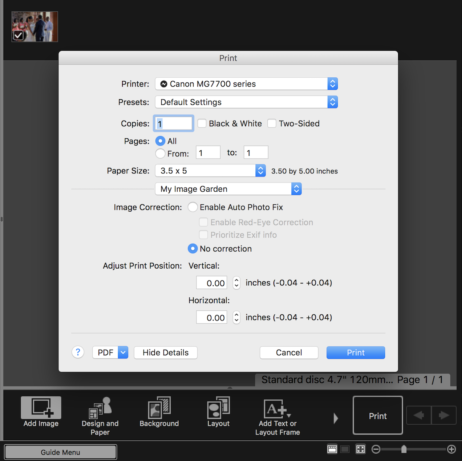Screen dimensions: 462x461
Task: Click the zoom in plus icon
Action: coord(451,449)
